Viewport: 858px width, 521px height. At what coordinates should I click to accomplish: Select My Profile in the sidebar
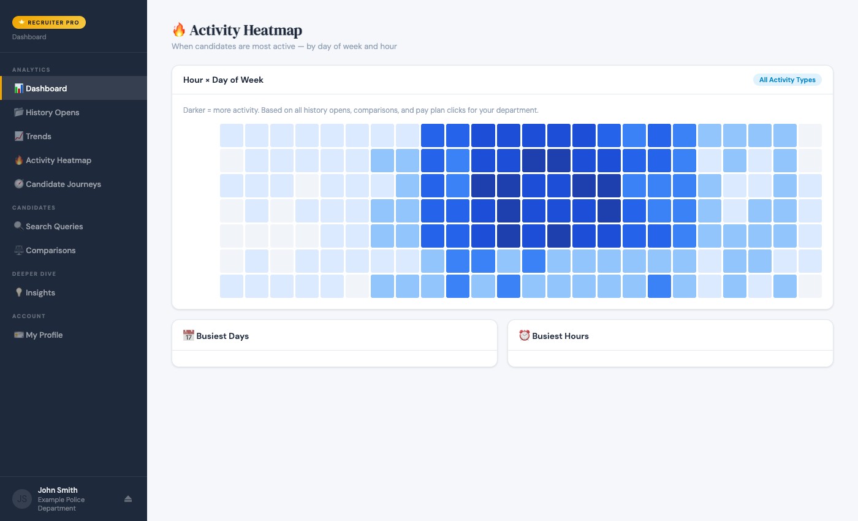[44, 335]
